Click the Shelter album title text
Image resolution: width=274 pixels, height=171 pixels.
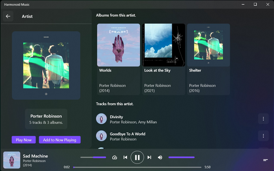point(195,70)
